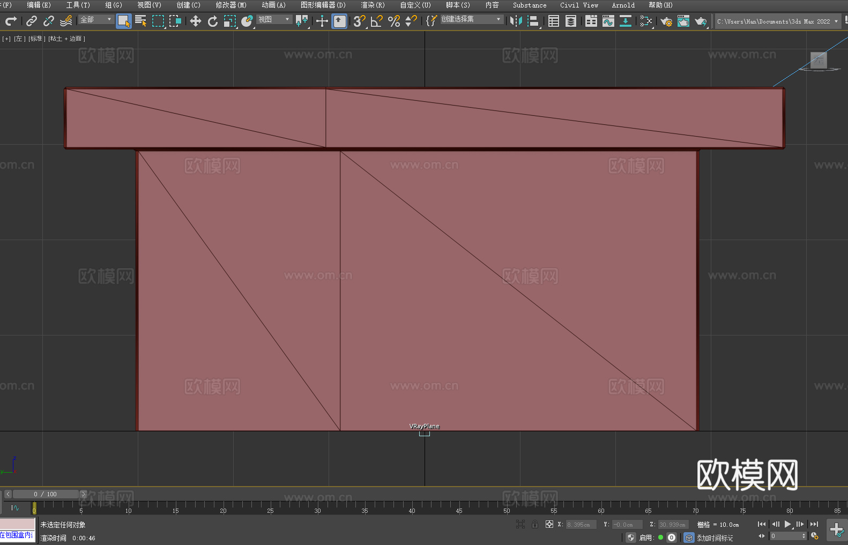The height and width of the screenshot is (545, 848).
Task: Toggle Angle Snap
Action: click(x=377, y=21)
